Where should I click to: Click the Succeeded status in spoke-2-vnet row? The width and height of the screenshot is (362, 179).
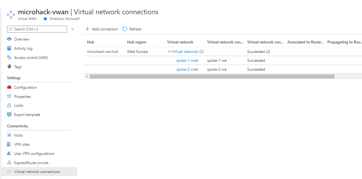point(256,69)
